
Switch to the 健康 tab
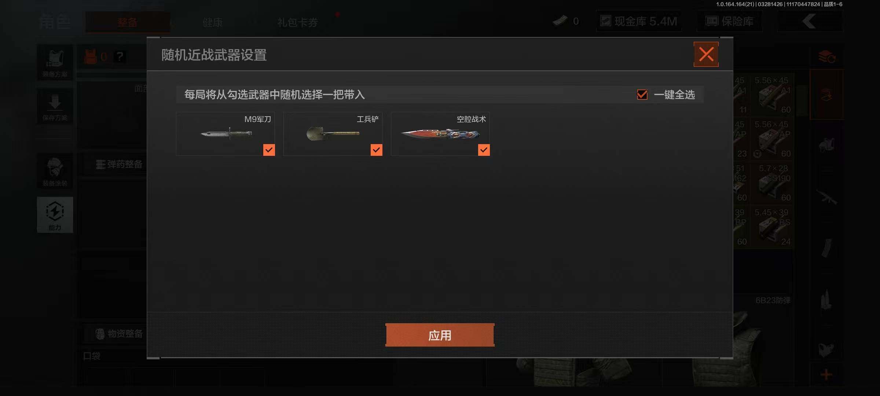tap(213, 22)
